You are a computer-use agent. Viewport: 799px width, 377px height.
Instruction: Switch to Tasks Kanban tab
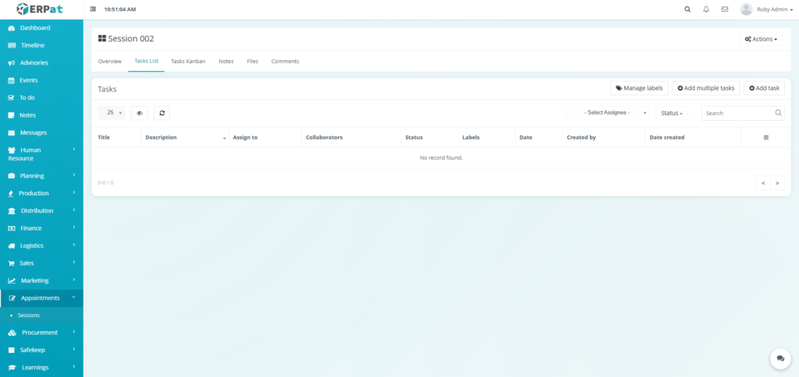(x=188, y=61)
